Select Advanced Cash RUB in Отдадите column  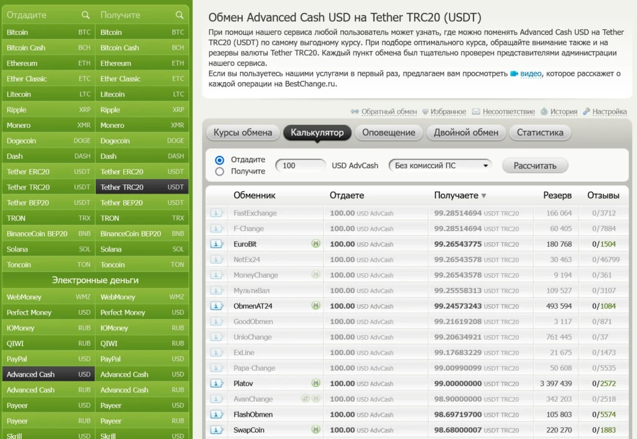[x=49, y=390]
